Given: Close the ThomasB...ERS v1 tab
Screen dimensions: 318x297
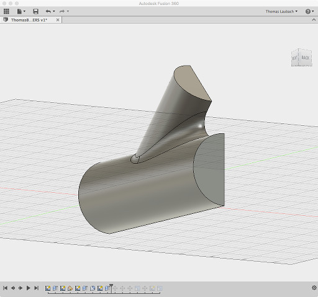Looking at the screenshot, I should (58, 20).
